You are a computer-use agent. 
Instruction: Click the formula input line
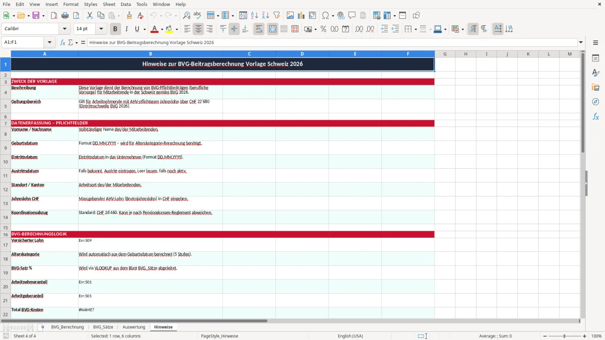click(332, 42)
